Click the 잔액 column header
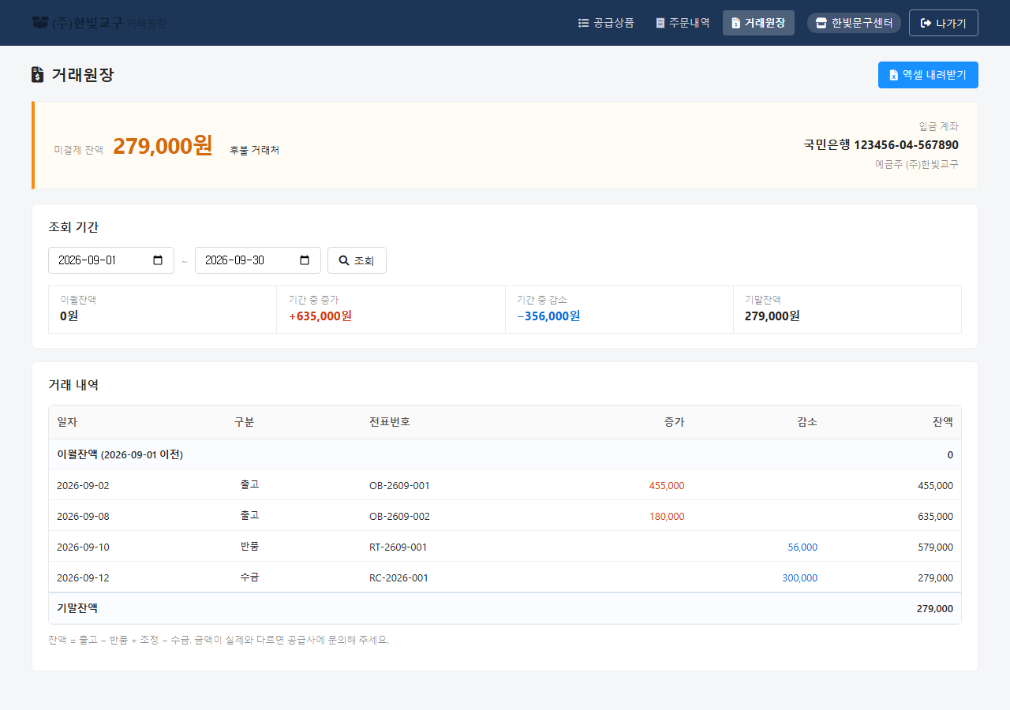 [x=943, y=422]
